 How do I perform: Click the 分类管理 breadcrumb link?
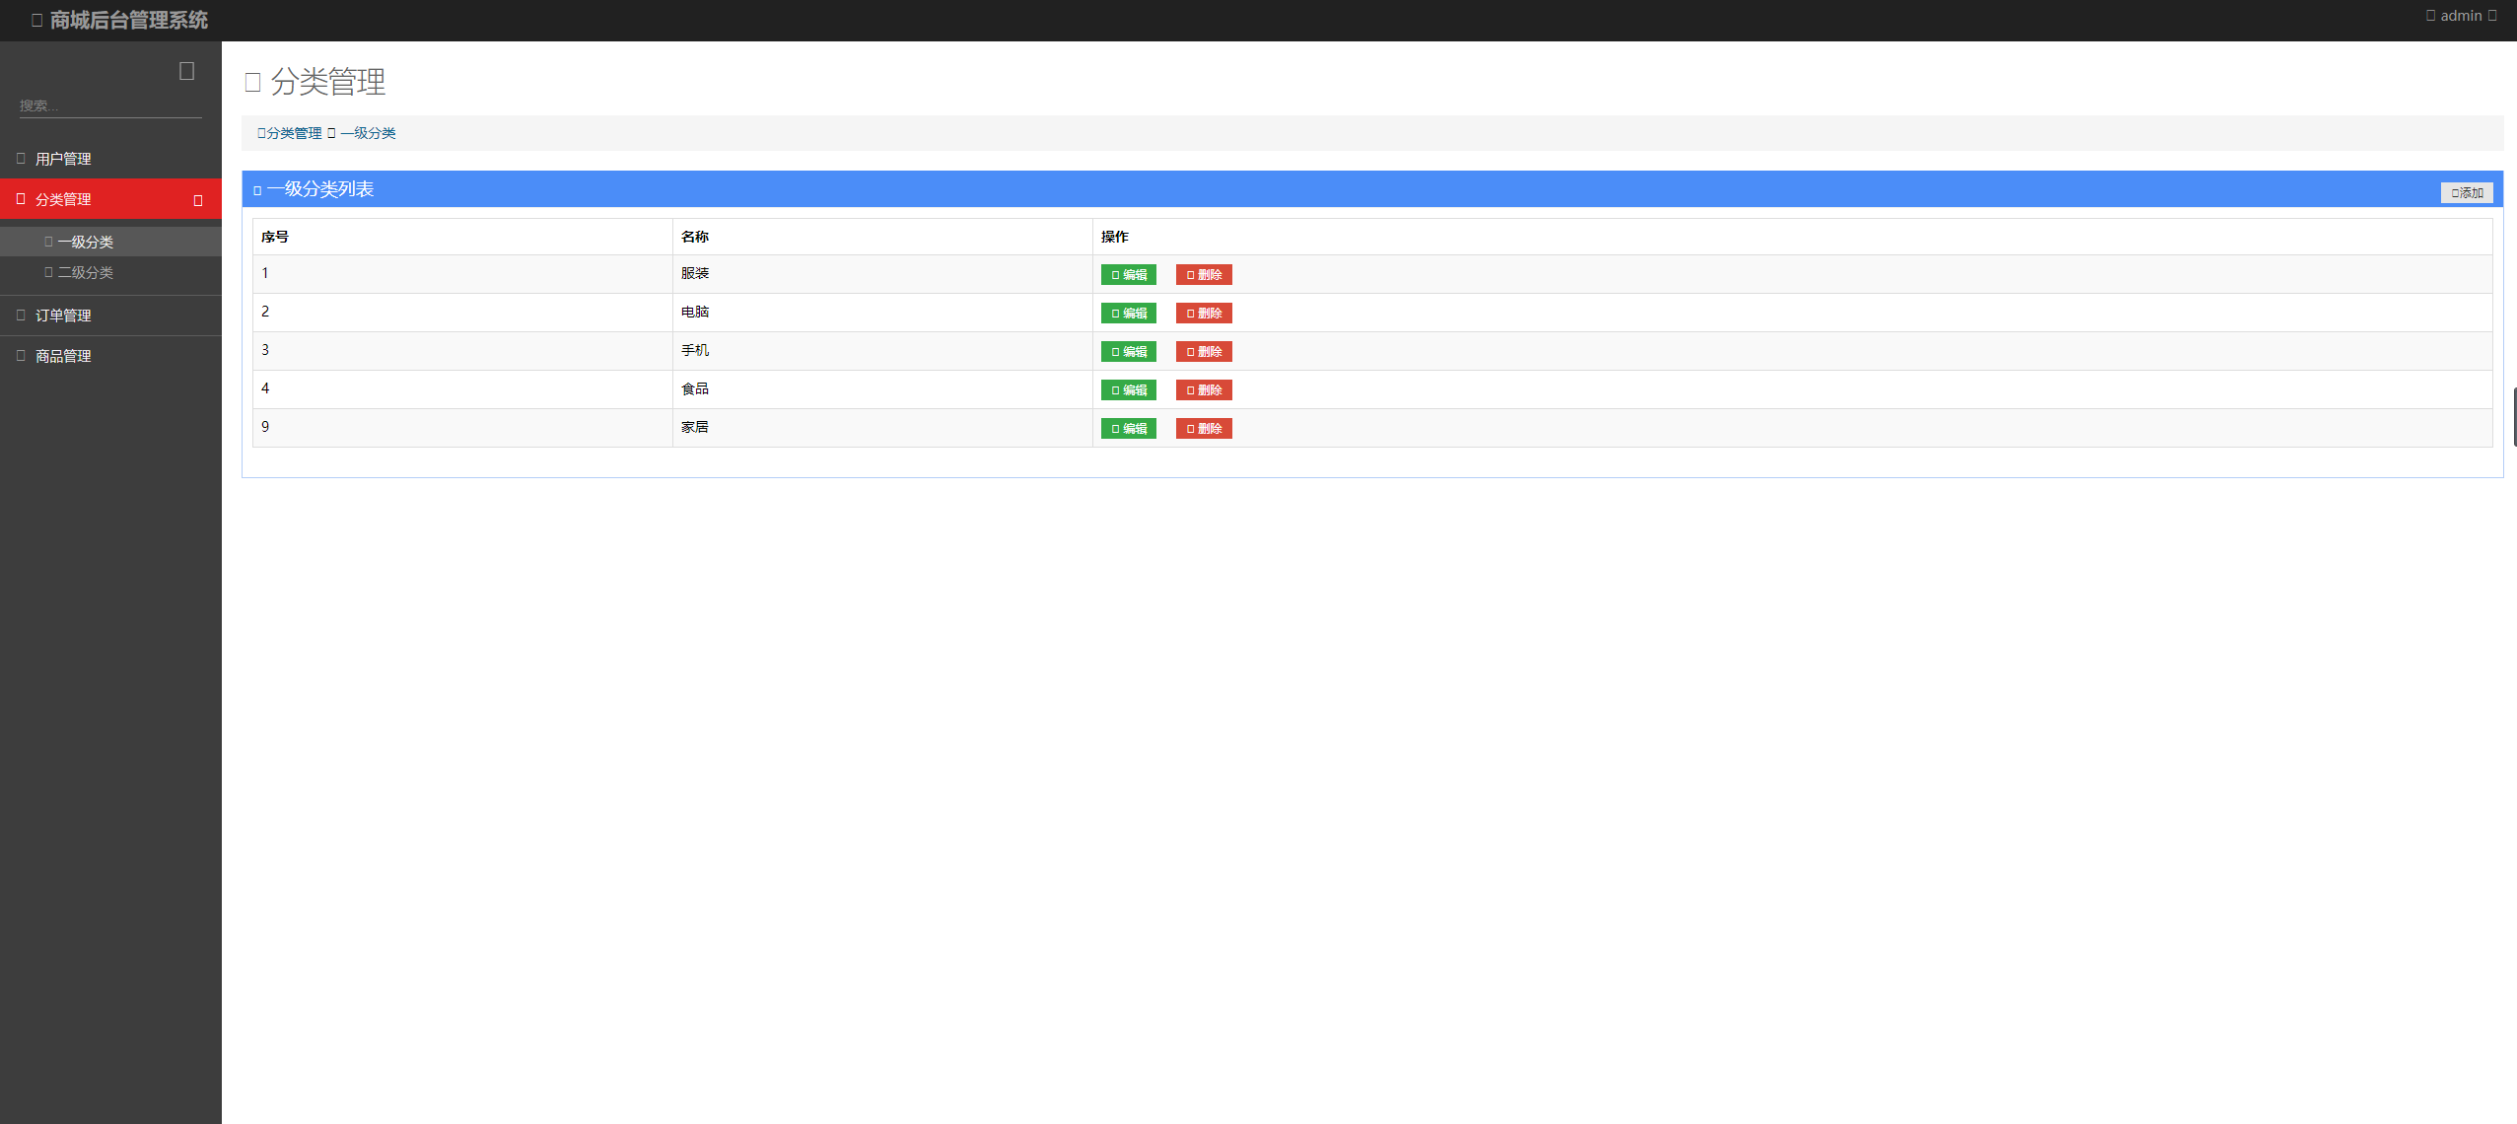pyautogui.click(x=293, y=134)
